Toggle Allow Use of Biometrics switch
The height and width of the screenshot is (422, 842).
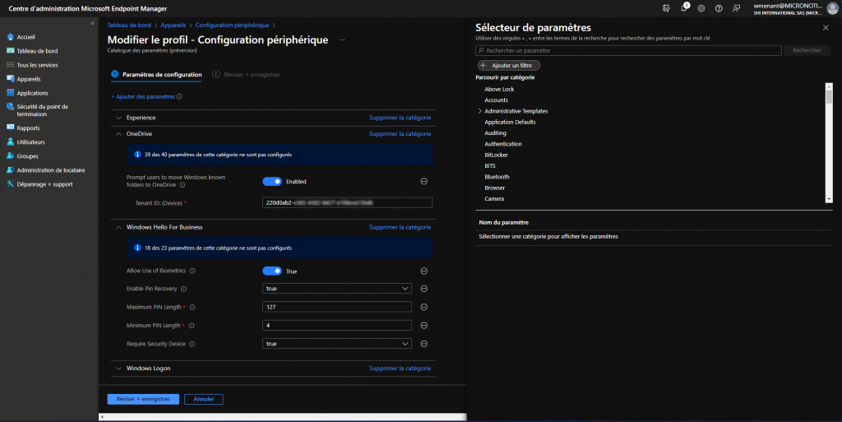click(x=272, y=271)
